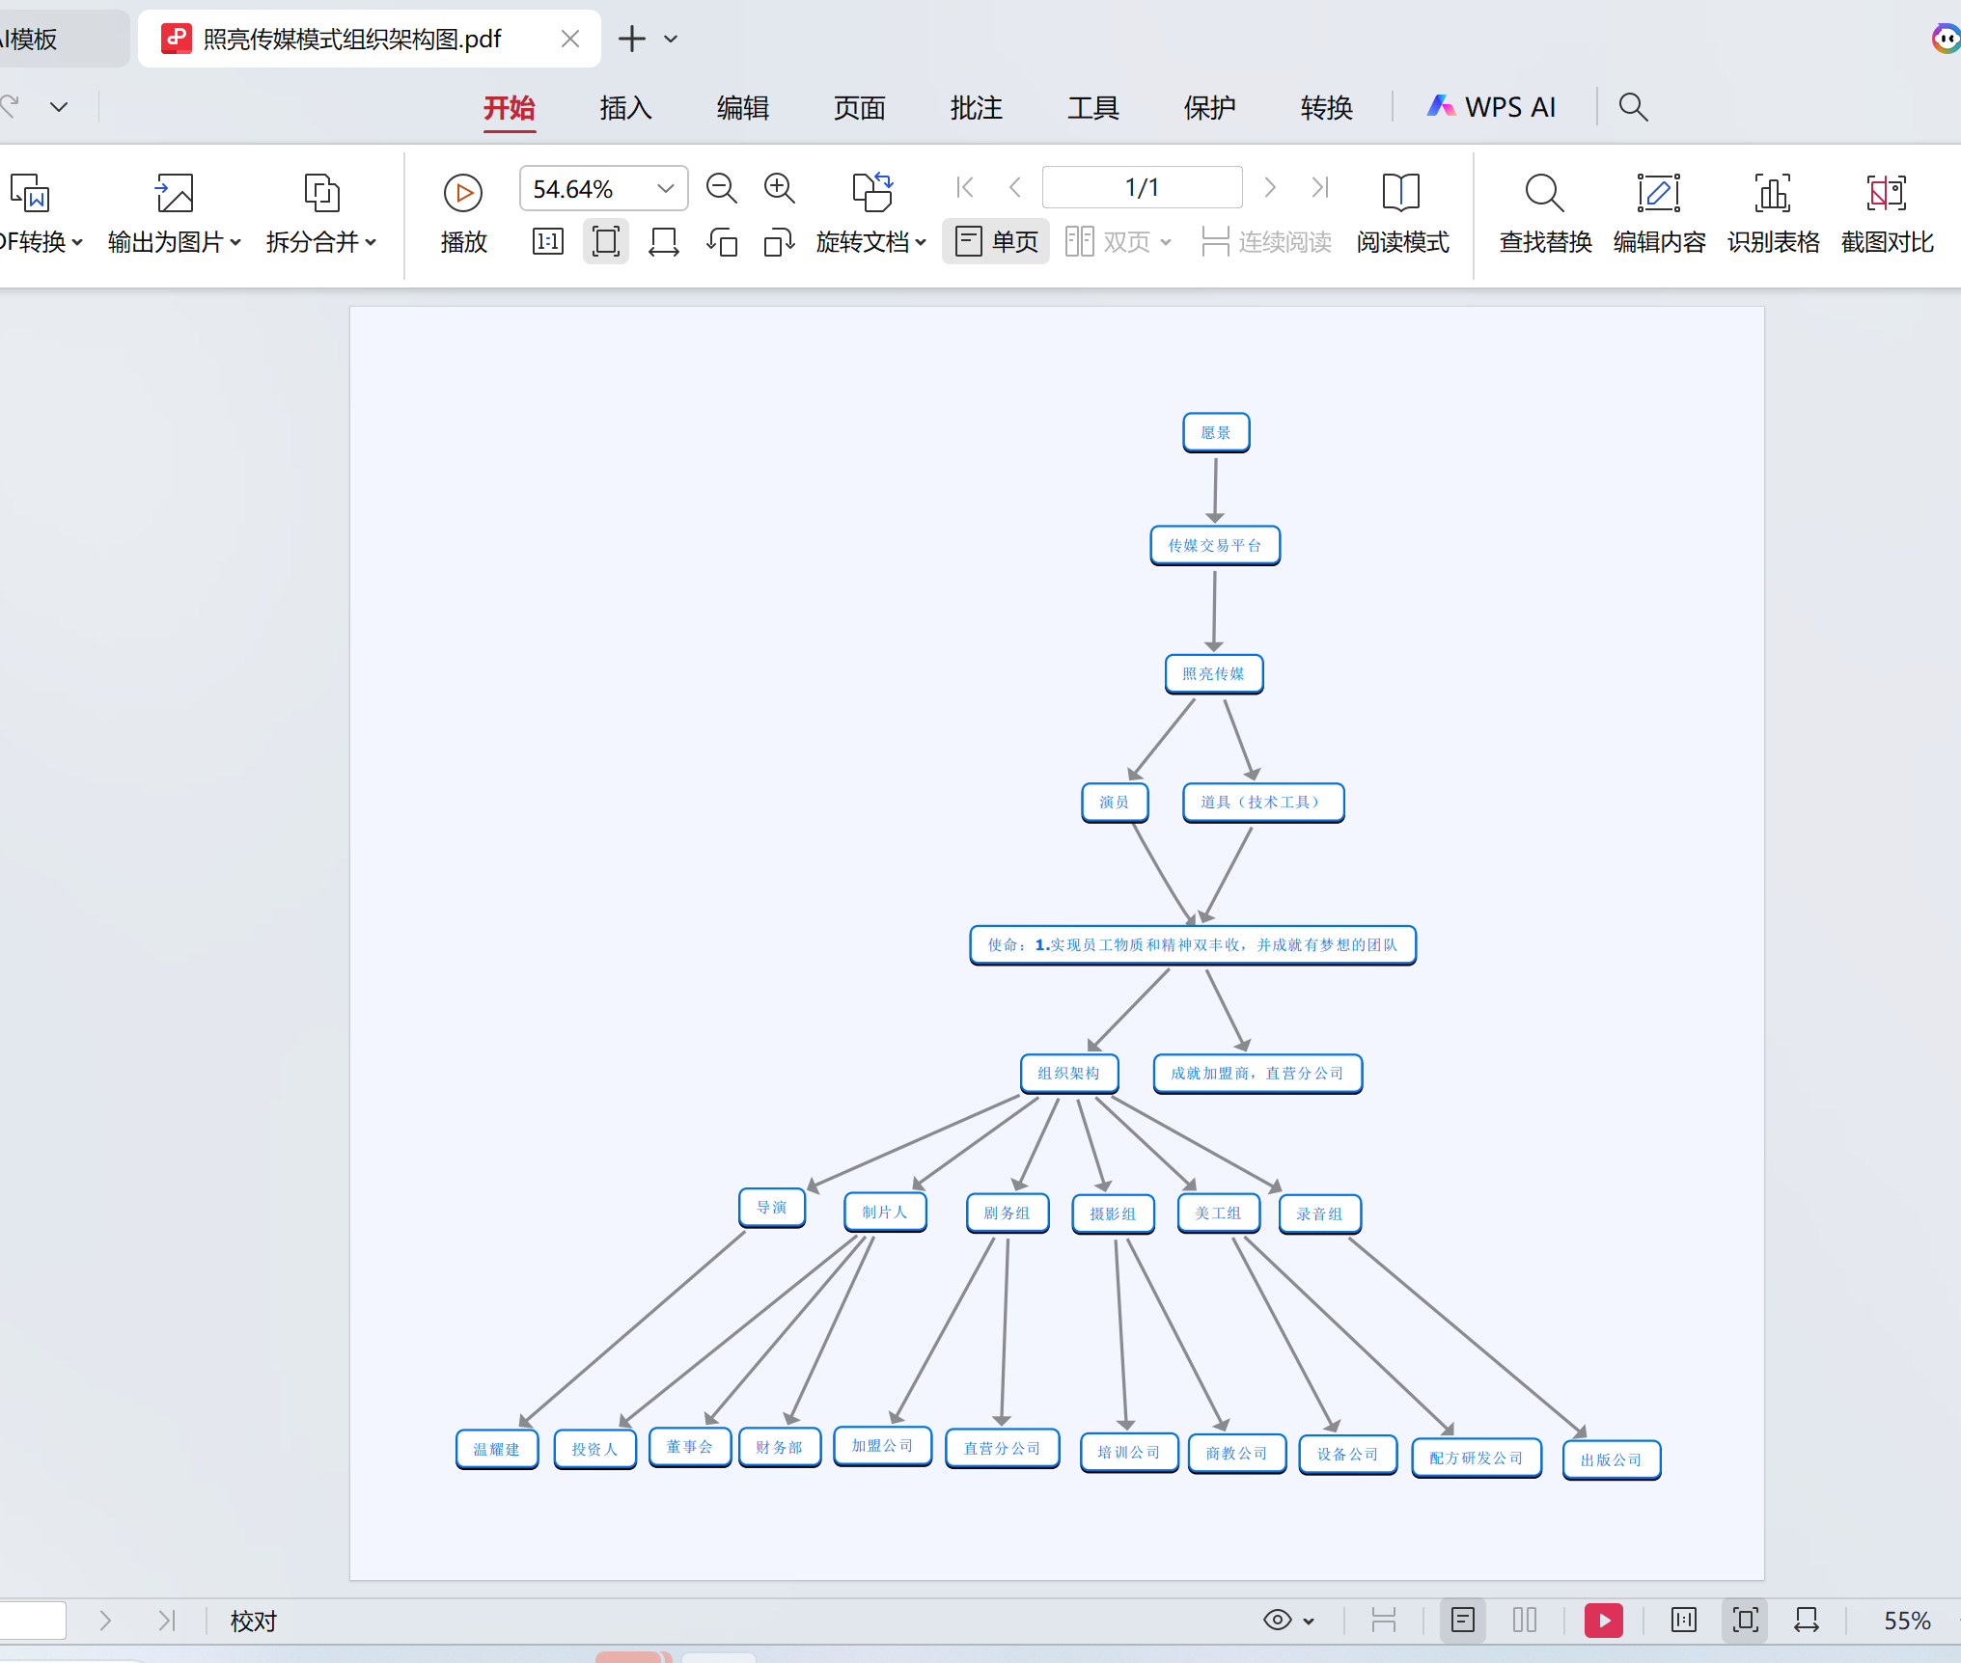1961x1663 pixels.
Task: Close the 照亮传媒模式组织架构图.pdf tab
Action: point(570,39)
